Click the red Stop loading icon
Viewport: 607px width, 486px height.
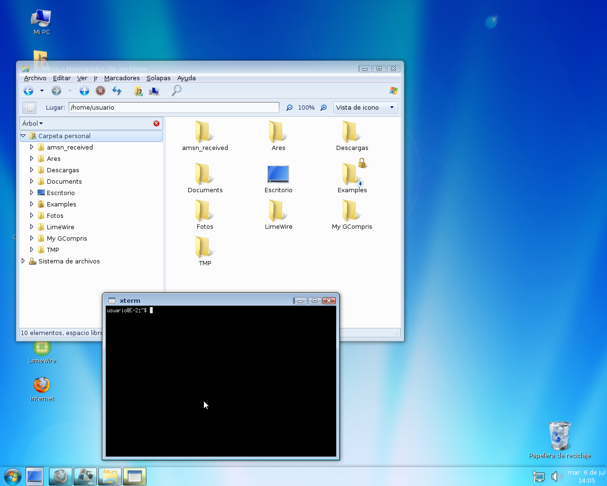[x=101, y=91]
